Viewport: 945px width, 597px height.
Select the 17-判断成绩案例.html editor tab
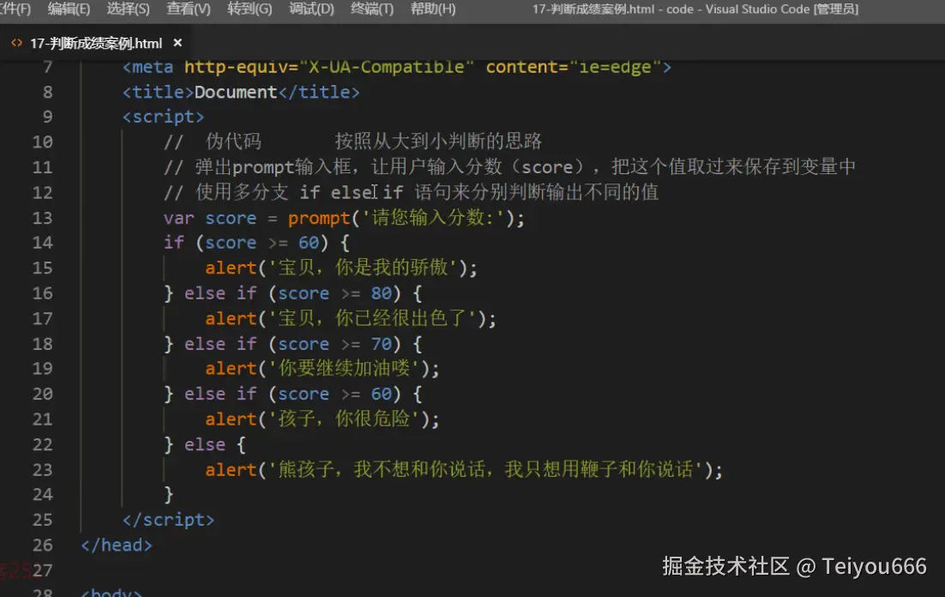click(x=96, y=44)
